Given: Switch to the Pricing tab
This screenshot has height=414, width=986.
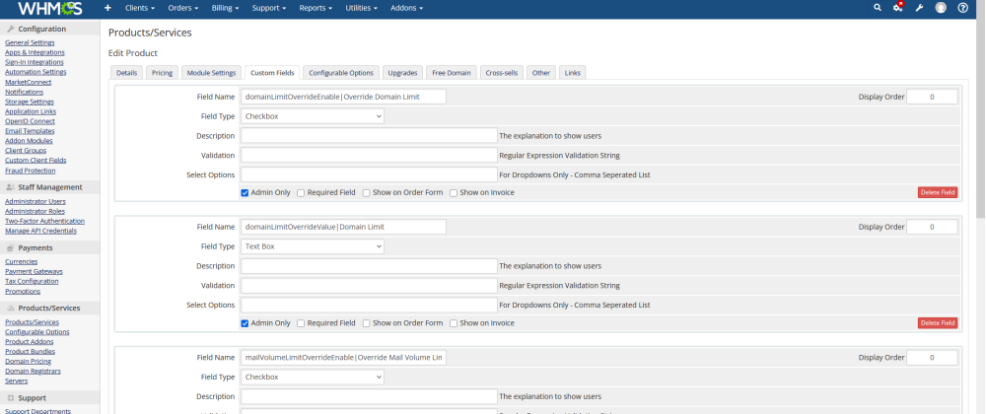Looking at the screenshot, I should 163,73.
